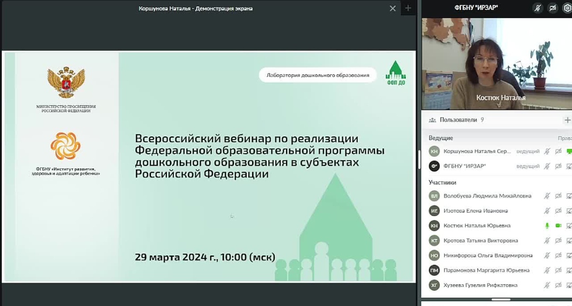Click the ФОП ДО logo on slide
Screen dimensions: 572x306
(x=395, y=73)
